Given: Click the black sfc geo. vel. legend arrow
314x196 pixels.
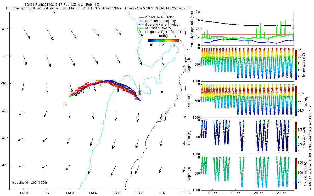Looking at the screenshot, I should pos(141,32).
